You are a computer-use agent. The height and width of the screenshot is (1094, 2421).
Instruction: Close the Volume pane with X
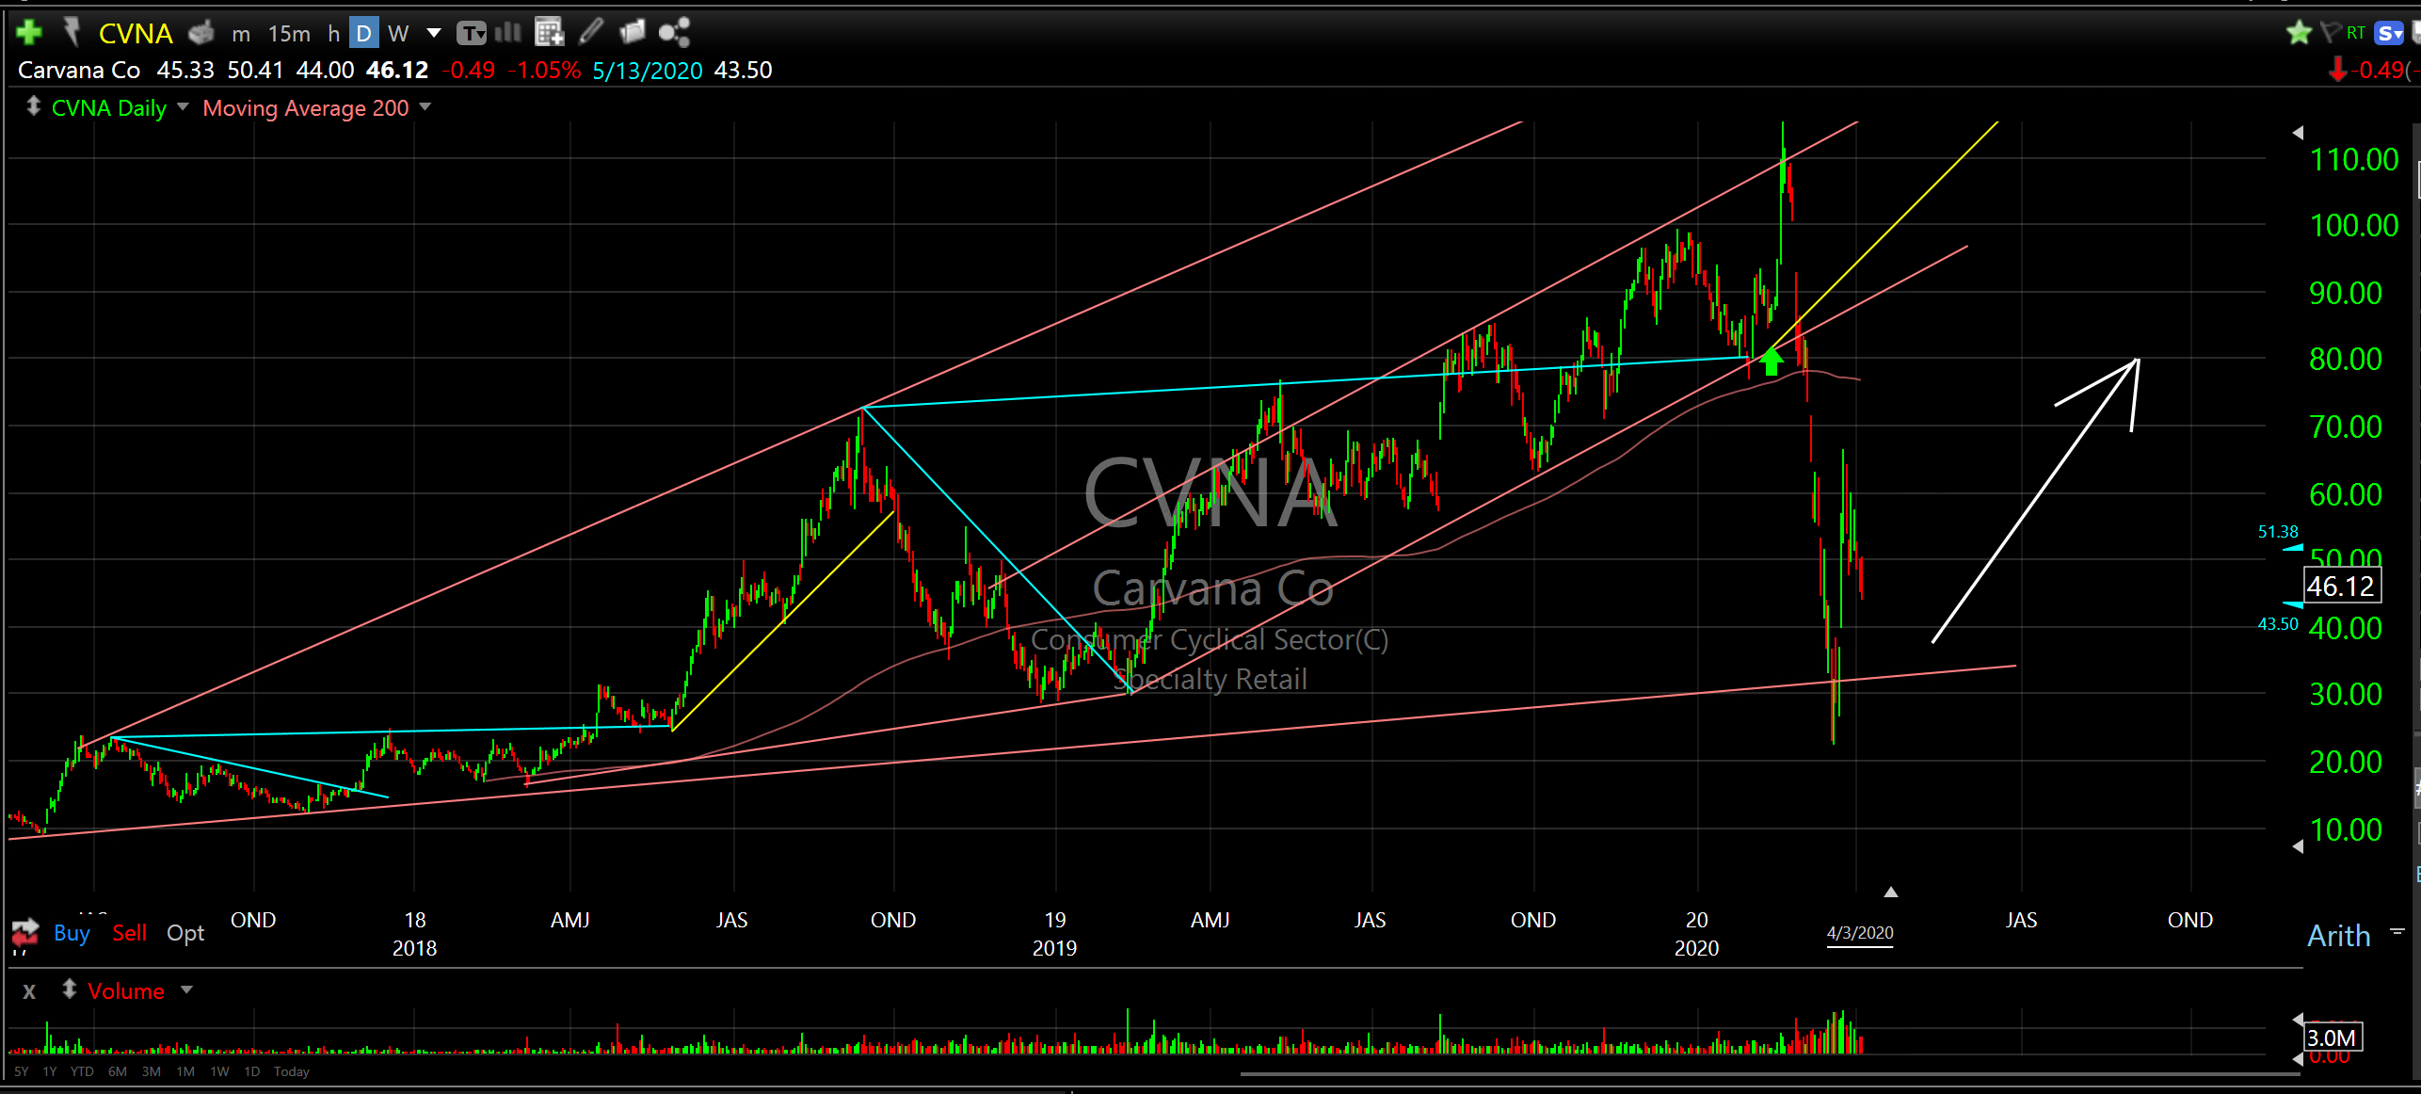point(29,991)
